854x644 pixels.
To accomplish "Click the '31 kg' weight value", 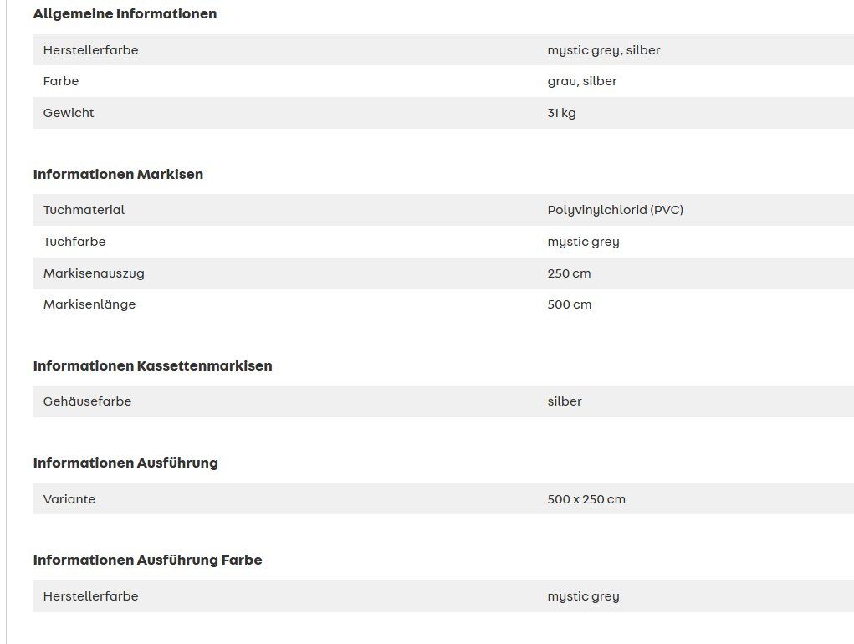I will pos(561,113).
